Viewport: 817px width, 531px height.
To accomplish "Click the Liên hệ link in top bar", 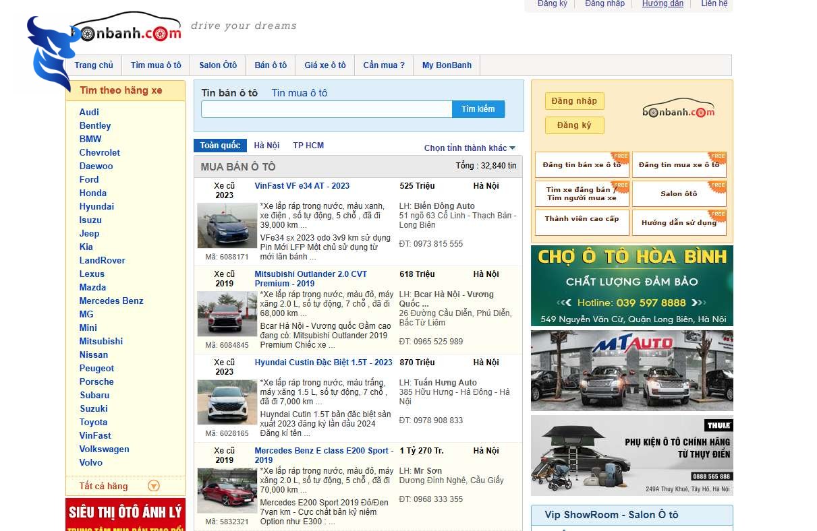I will [714, 3].
